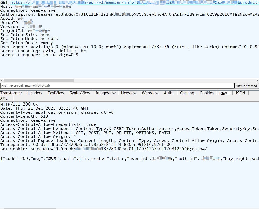Click the UnionID header line
This screenshot has width=259, height=209.
click(16, 23)
